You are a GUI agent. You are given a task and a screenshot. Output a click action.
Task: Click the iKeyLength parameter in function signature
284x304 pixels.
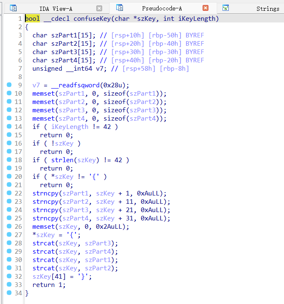tap(197, 19)
